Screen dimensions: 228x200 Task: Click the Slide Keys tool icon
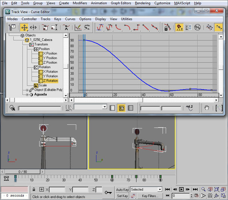pos(33,27)
